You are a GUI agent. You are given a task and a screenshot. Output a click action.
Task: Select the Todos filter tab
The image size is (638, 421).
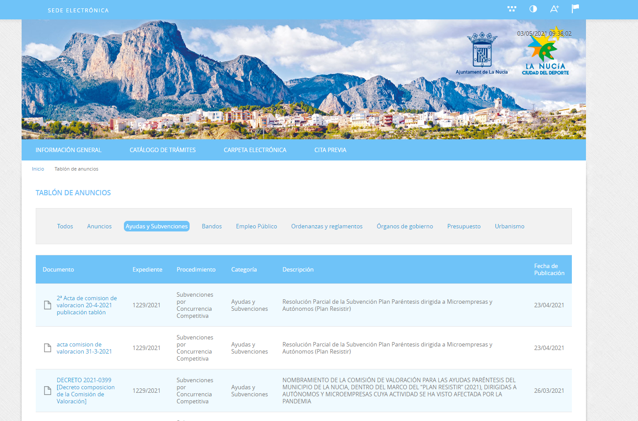coord(65,226)
